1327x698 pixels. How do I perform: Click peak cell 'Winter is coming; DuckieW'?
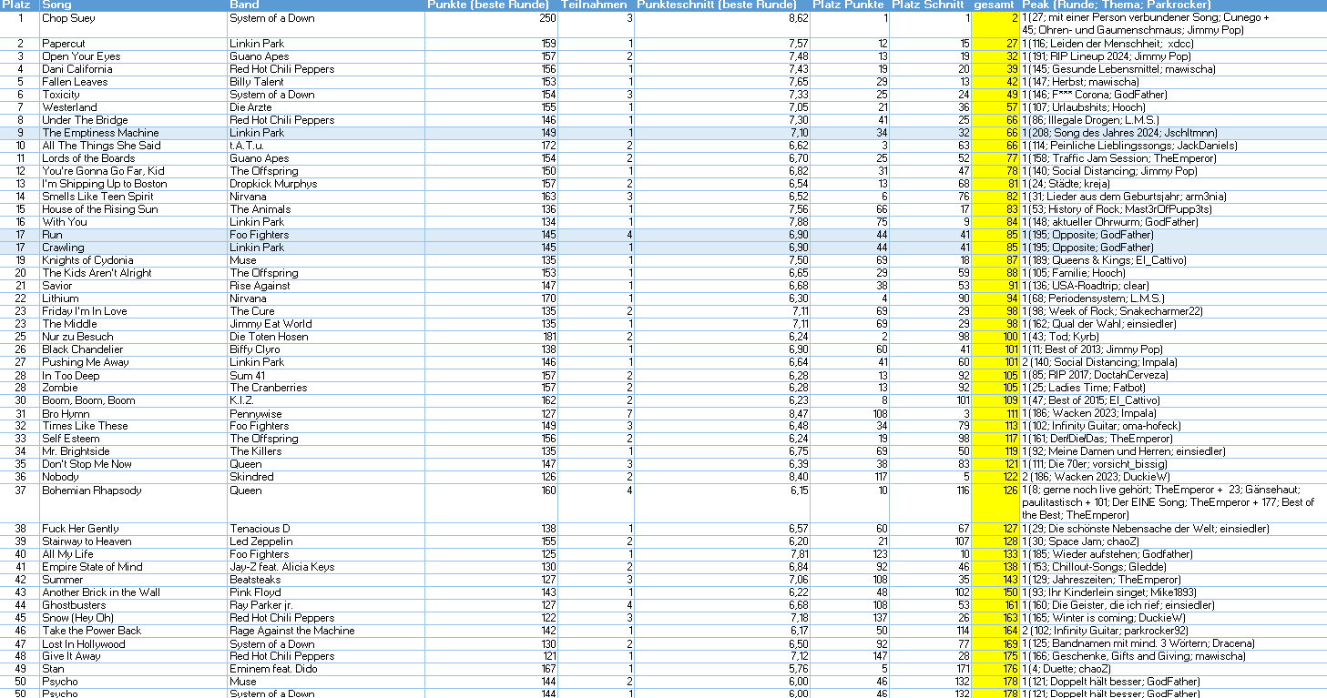coord(1173,618)
